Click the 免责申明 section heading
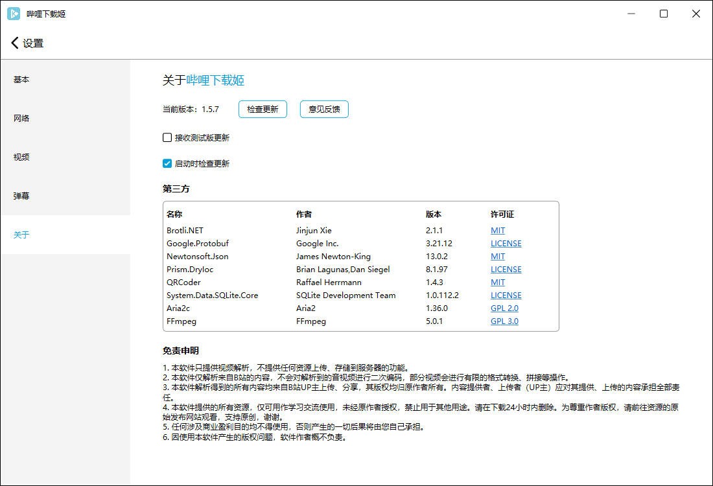Image resolution: width=713 pixels, height=486 pixels. point(181,351)
